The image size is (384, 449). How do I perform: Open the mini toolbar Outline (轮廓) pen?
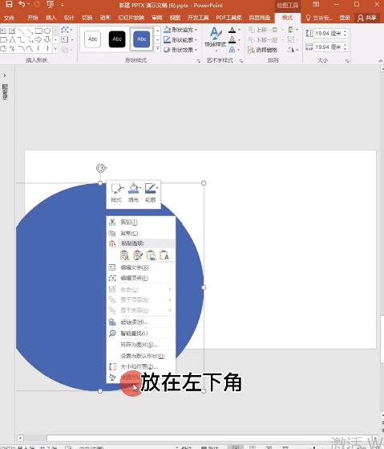[x=151, y=193]
